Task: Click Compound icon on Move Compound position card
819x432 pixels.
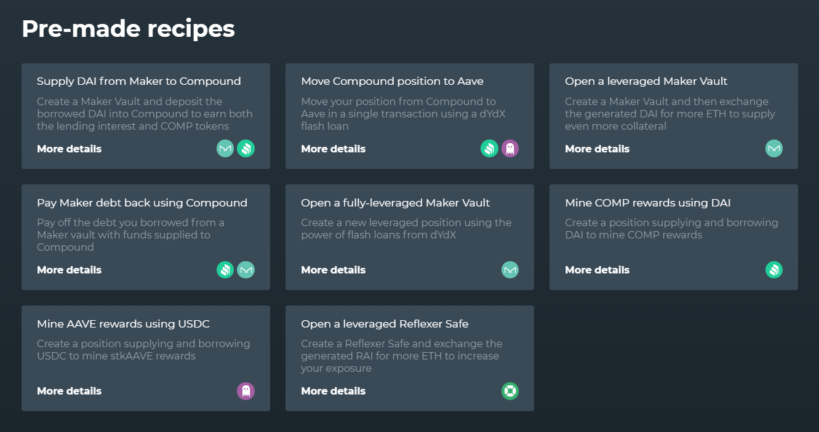Action: pos(489,149)
